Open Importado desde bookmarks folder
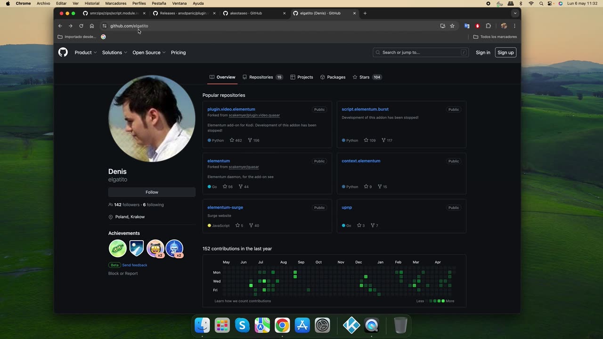The image size is (603, 339). 77,37
